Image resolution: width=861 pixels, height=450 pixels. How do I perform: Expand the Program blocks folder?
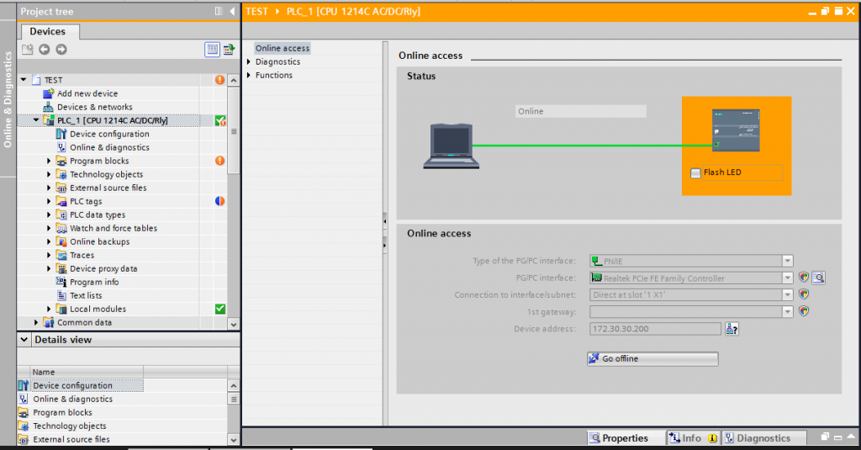49,161
